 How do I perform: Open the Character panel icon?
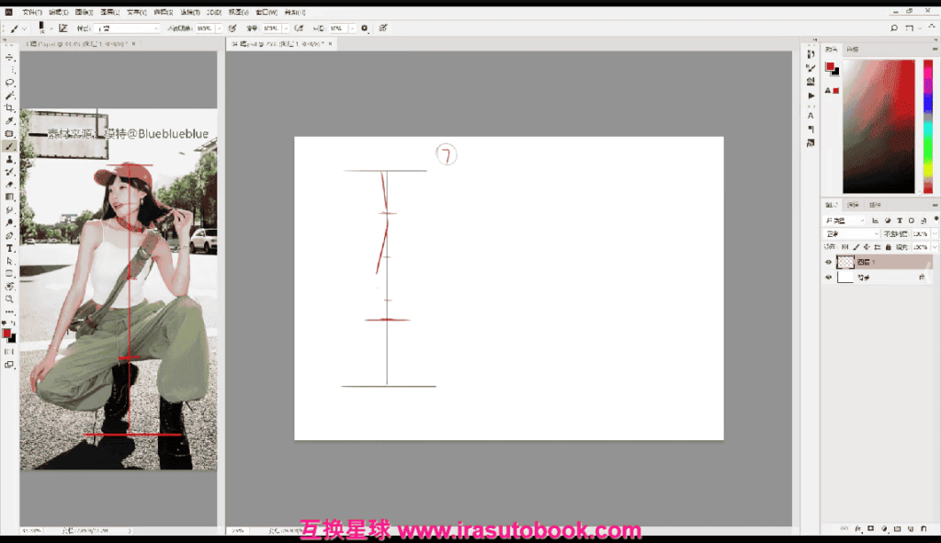(811, 115)
